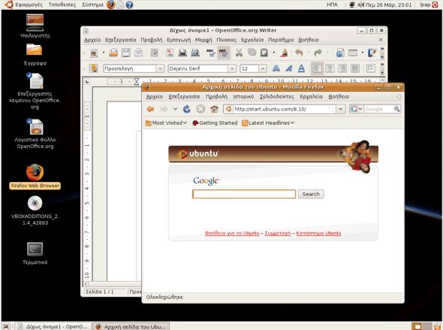
Task: Click the Cut scissors icon in Writer
Action: click(239, 53)
